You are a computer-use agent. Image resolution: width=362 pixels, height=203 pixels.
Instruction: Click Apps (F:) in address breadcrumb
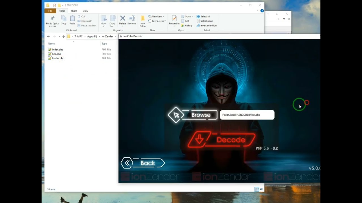92,36
